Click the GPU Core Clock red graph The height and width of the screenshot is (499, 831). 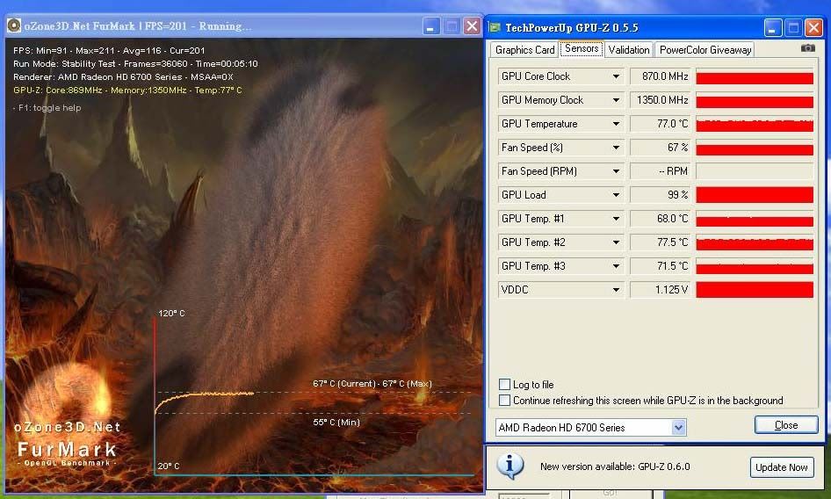(755, 77)
